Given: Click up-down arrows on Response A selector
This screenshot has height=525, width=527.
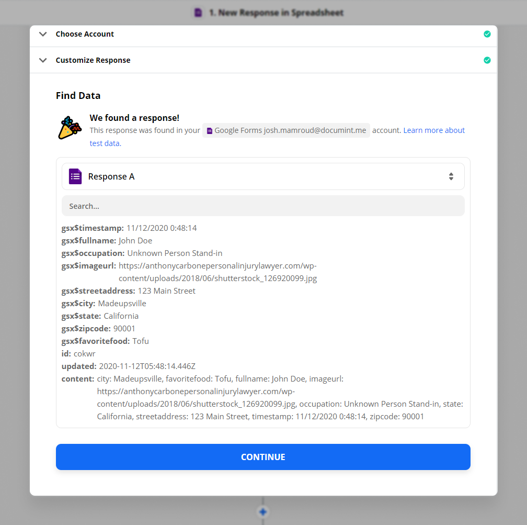Looking at the screenshot, I should click(451, 176).
